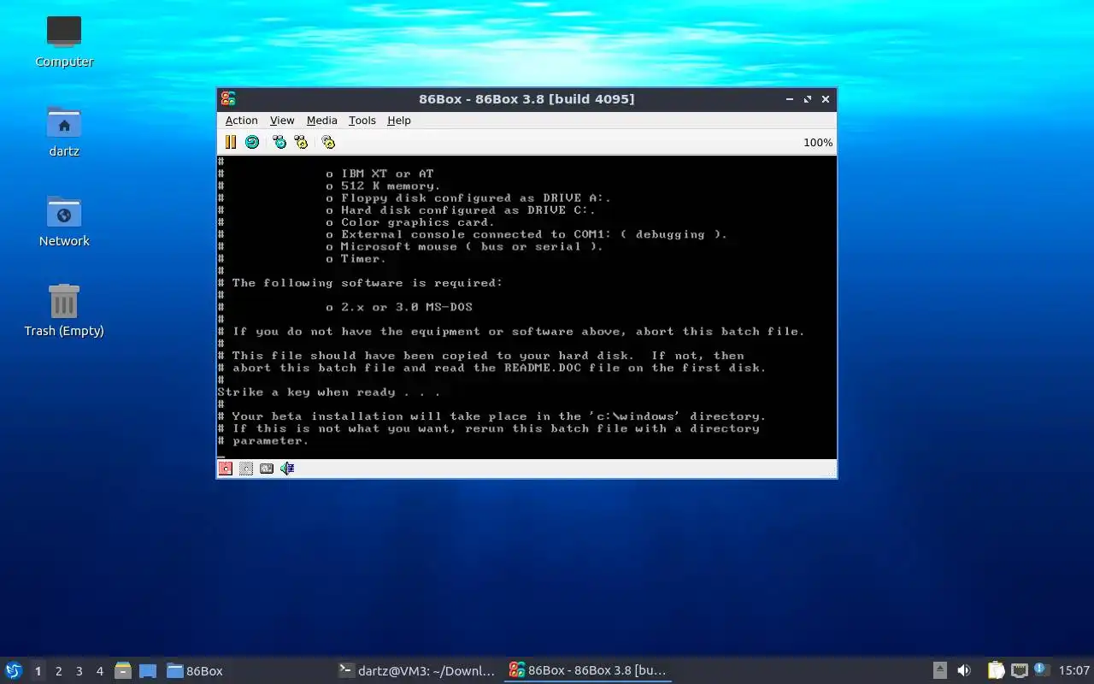Click the greyed second floppy status icon
The height and width of the screenshot is (684, 1094).
[246, 469]
